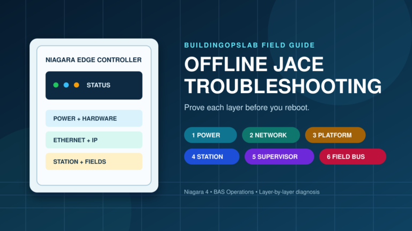This screenshot has height=231, width=412.
Task: Click the orange status dot
Action: click(x=77, y=85)
